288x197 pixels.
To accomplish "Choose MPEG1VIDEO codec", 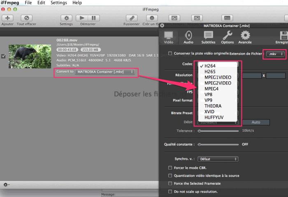I will coord(218,77).
